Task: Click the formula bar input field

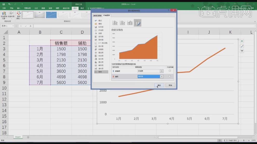Action: tap(144, 26)
